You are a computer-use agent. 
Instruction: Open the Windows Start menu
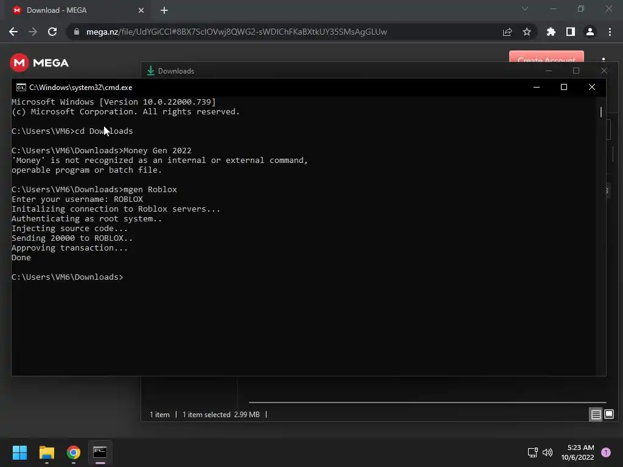(19, 452)
